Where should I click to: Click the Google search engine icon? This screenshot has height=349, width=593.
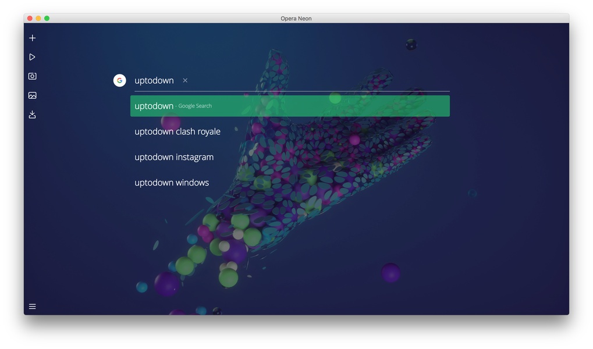pyautogui.click(x=120, y=81)
